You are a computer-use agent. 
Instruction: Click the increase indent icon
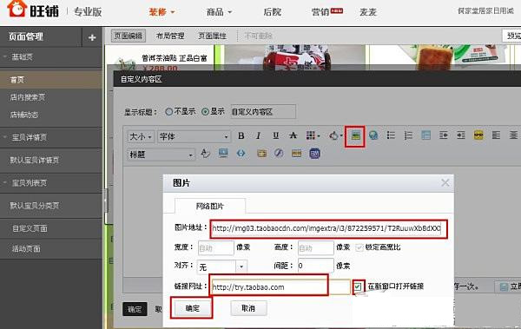[x=443, y=135]
